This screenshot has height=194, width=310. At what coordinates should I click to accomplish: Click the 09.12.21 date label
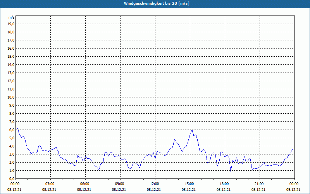(x=294, y=189)
